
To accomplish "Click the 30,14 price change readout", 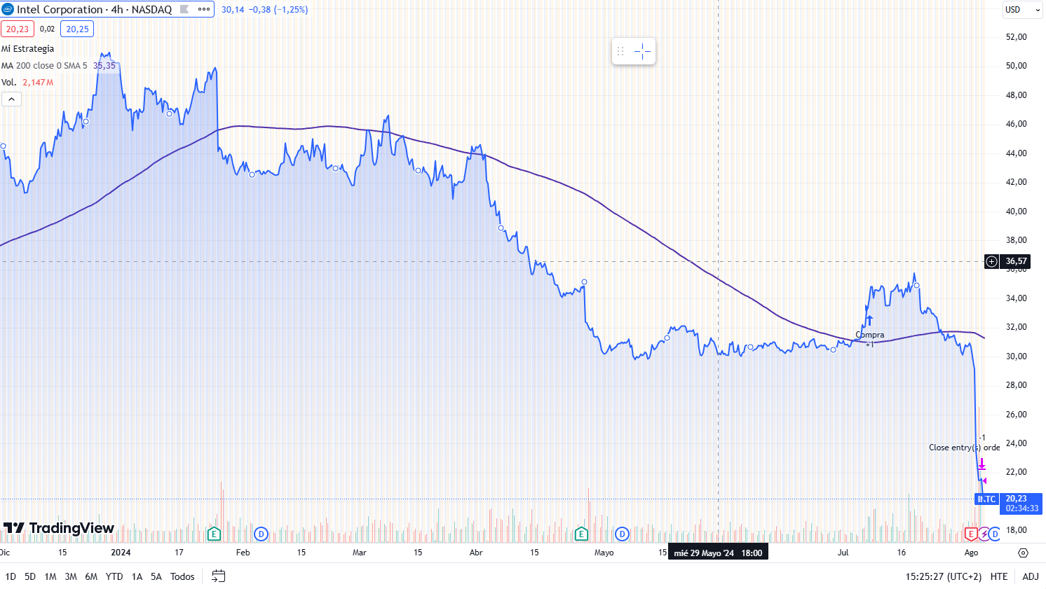I will 264,10.
